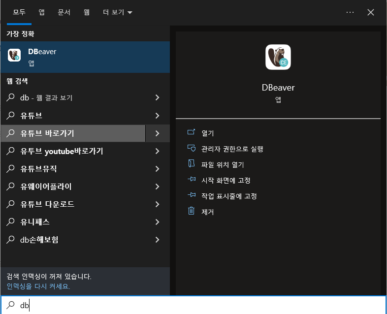Switch to the 웹 tab

tap(86, 12)
